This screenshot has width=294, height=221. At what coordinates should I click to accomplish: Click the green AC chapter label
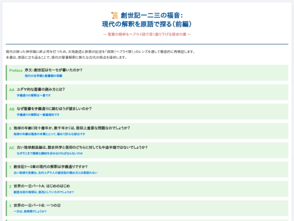12,148
